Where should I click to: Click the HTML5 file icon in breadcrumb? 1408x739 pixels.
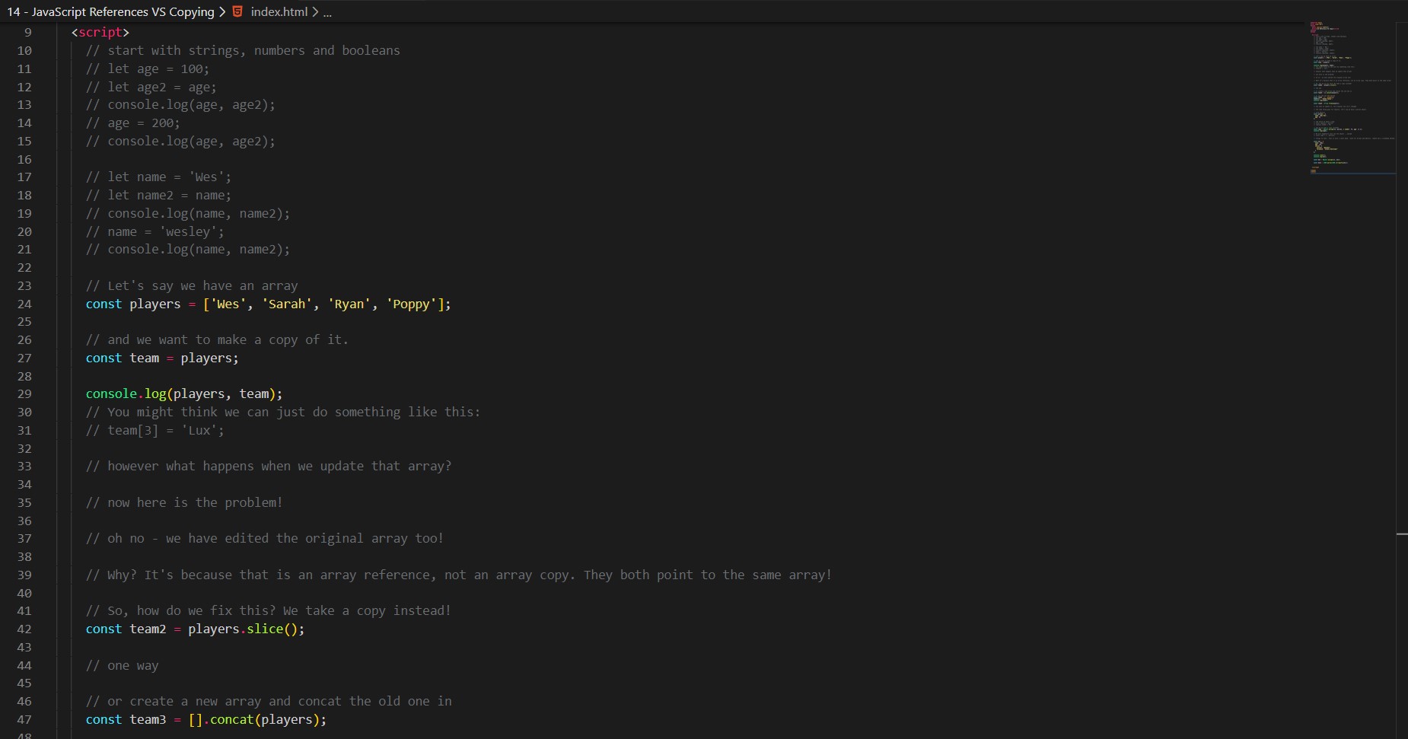click(237, 11)
